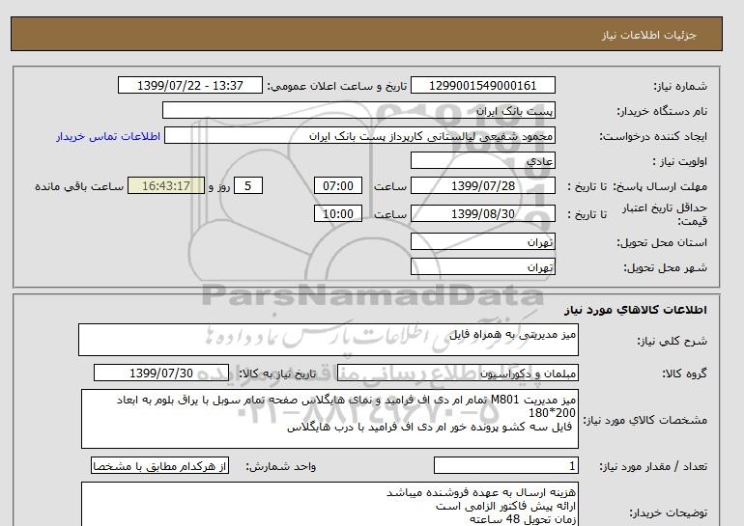Select the price validity date 1399/08/30

coord(482,213)
